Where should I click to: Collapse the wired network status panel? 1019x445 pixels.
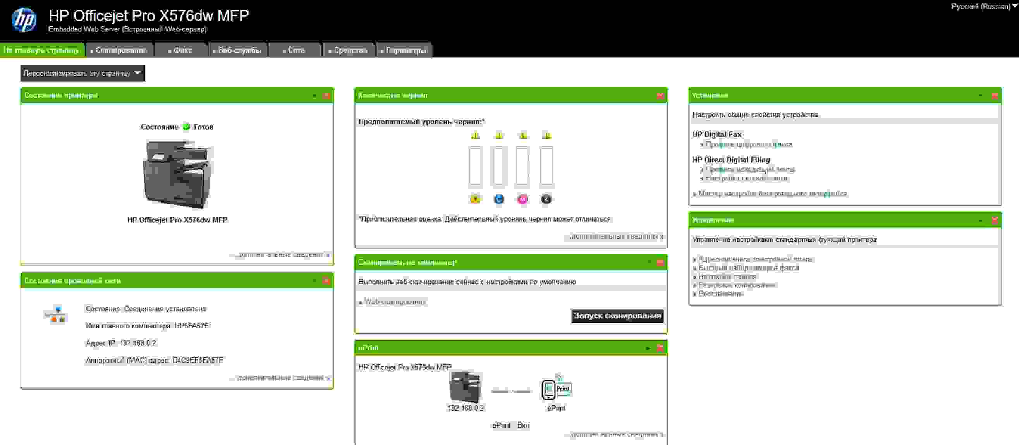[x=314, y=281]
